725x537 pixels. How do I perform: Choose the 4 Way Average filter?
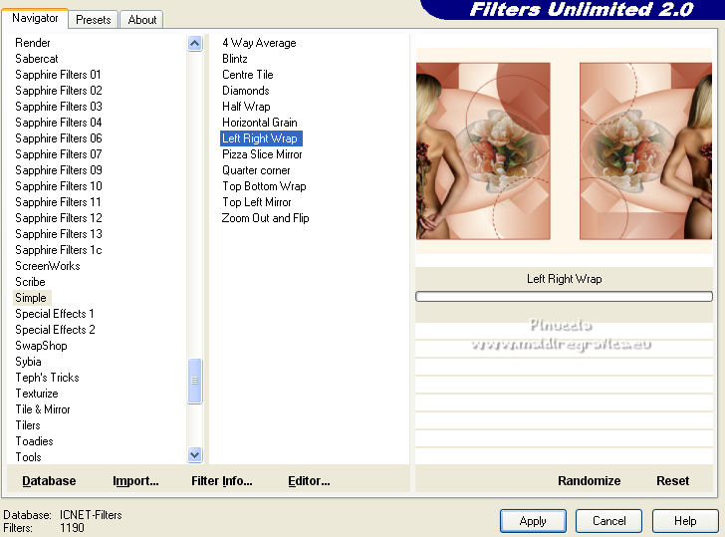[259, 43]
